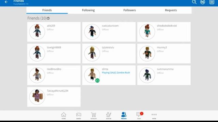
Task: Open realBrovsBro's avatar thumbnail
Action: [x=37, y=75]
